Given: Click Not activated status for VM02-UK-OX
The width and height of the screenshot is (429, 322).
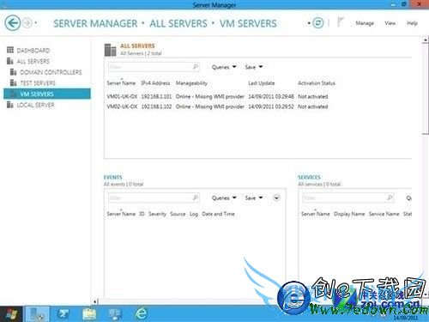Looking at the screenshot, I should click(313, 106).
